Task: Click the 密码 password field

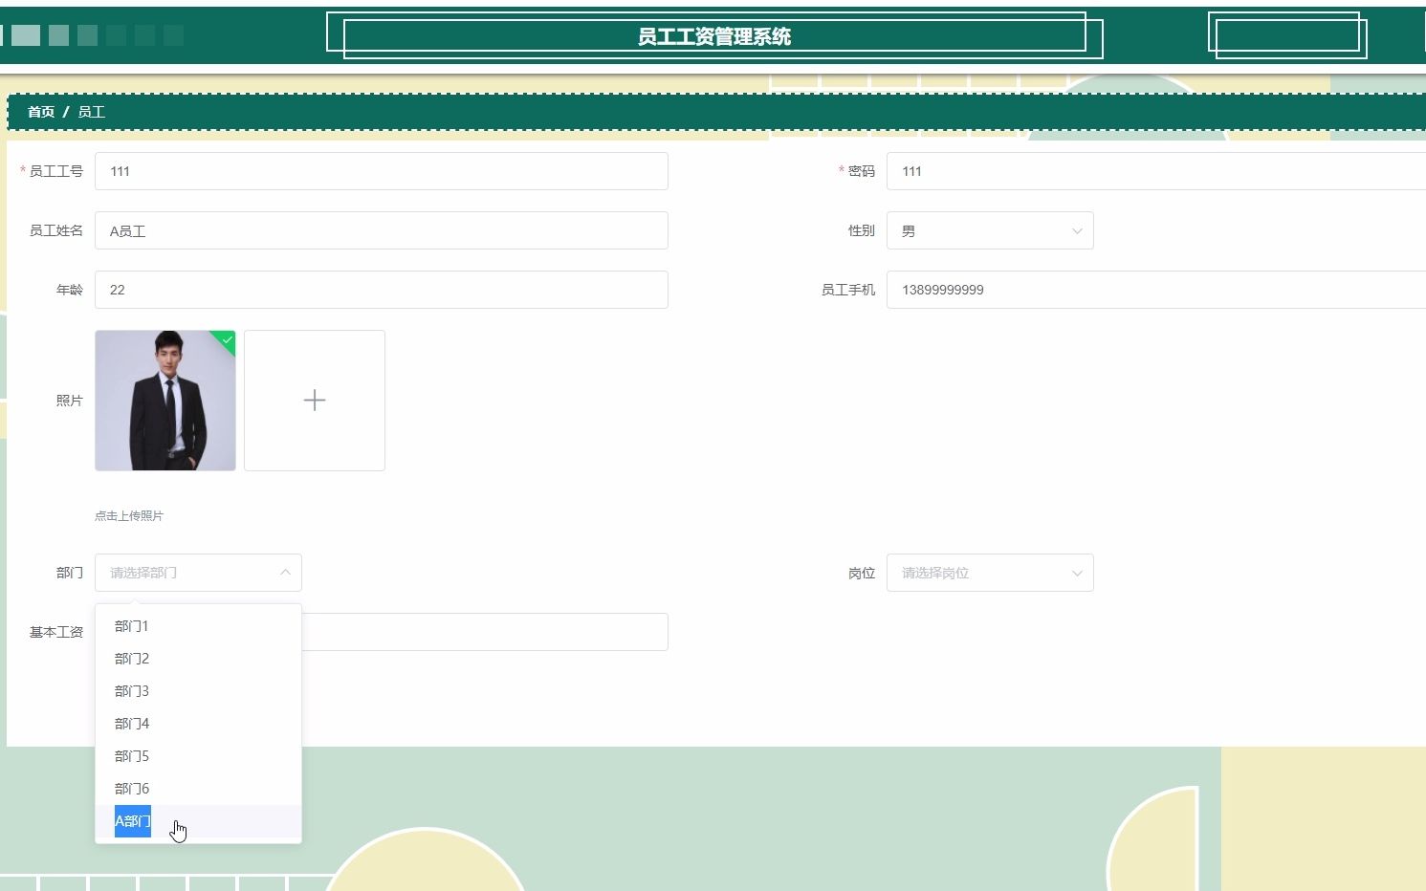Action: coord(1156,171)
